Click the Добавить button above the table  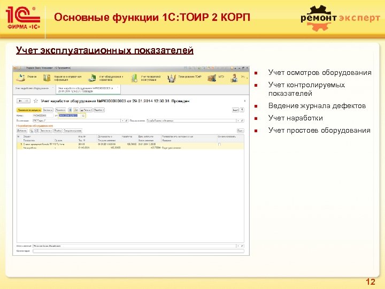coord(22,131)
